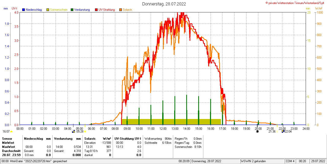This screenshot has height=164, width=327.
Task: Click the Sensor header in the table
Action: point(7,138)
